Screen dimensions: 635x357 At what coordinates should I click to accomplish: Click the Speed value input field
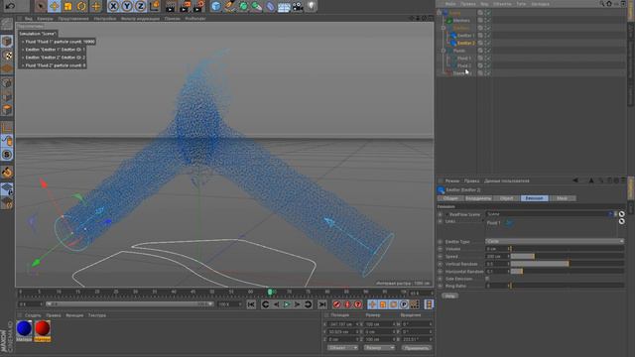click(x=496, y=256)
